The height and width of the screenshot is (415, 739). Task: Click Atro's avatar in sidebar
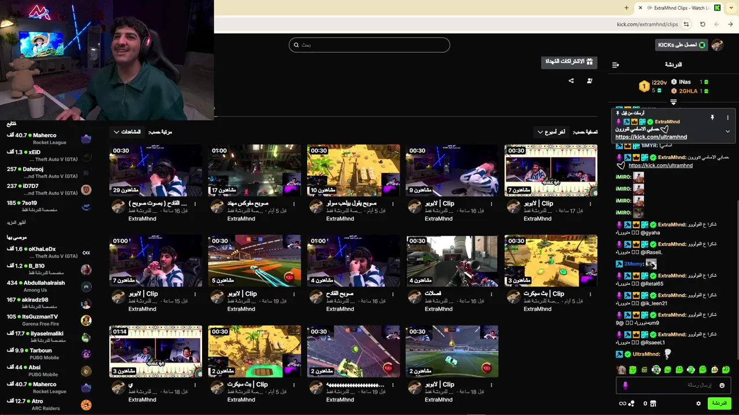point(86,405)
